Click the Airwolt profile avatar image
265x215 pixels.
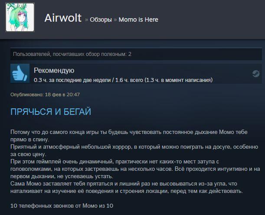[x=20, y=17]
